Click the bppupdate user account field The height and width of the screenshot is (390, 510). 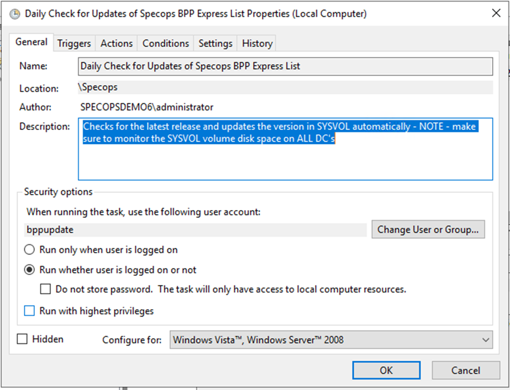195,230
